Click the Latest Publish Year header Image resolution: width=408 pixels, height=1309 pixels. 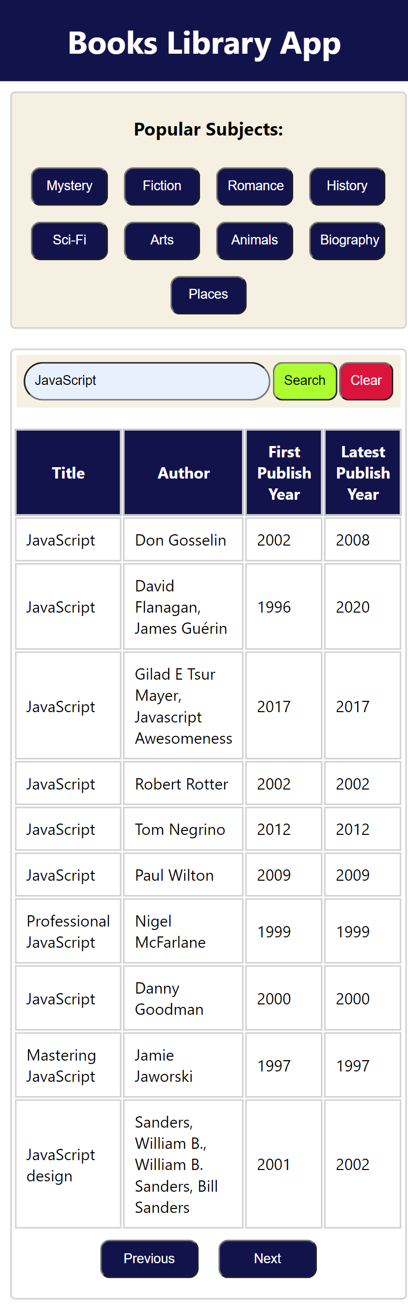[x=363, y=473]
